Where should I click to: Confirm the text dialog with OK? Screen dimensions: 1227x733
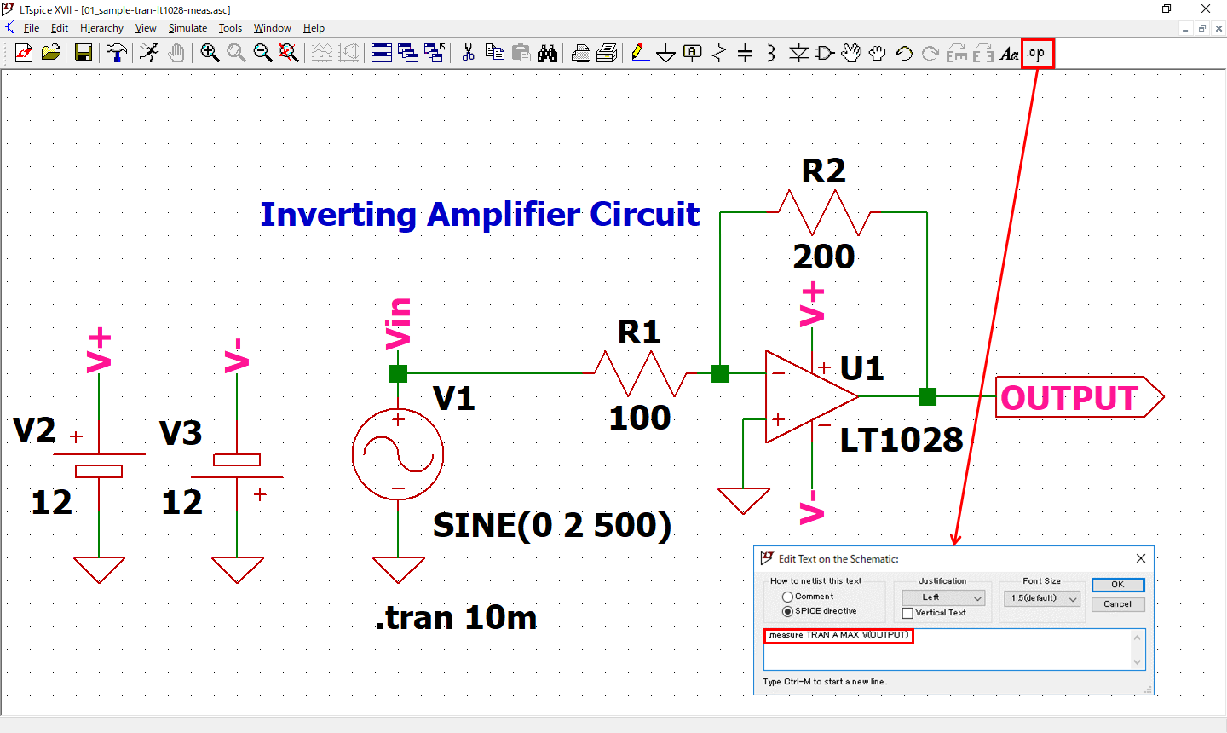1117,585
